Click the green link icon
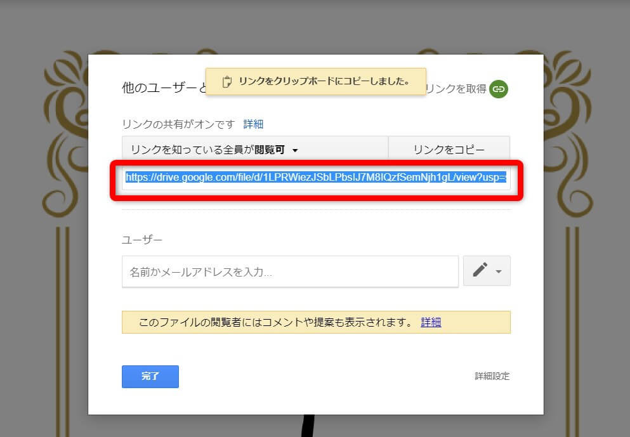The width and height of the screenshot is (630, 437). tap(499, 88)
